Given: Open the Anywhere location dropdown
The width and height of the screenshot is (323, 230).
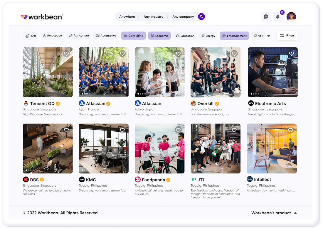Looking at the screenshot, I should pyautogui.click(x=127, y=17).
